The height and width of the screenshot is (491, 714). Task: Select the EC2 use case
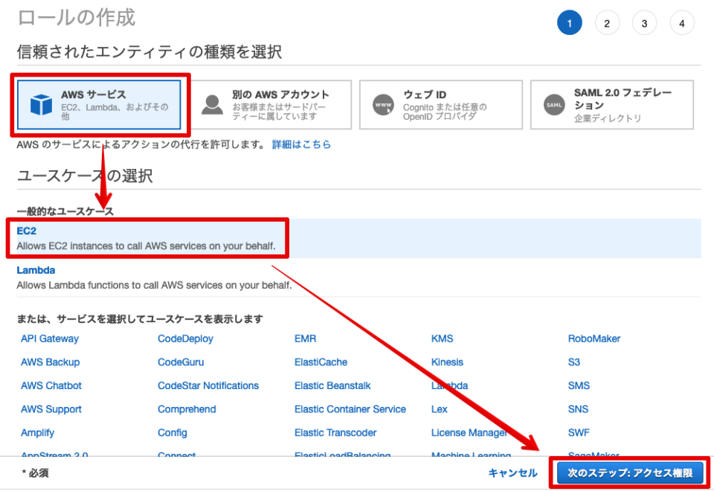[x=26, y=231]
